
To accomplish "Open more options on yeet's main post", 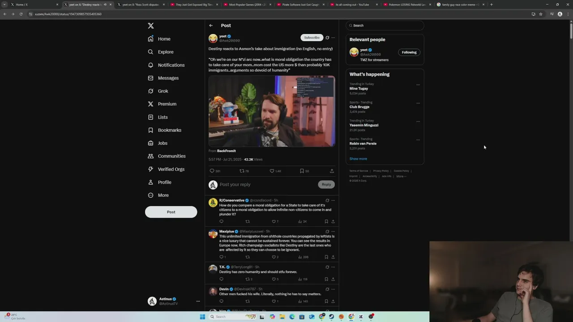I will point(333,38).
